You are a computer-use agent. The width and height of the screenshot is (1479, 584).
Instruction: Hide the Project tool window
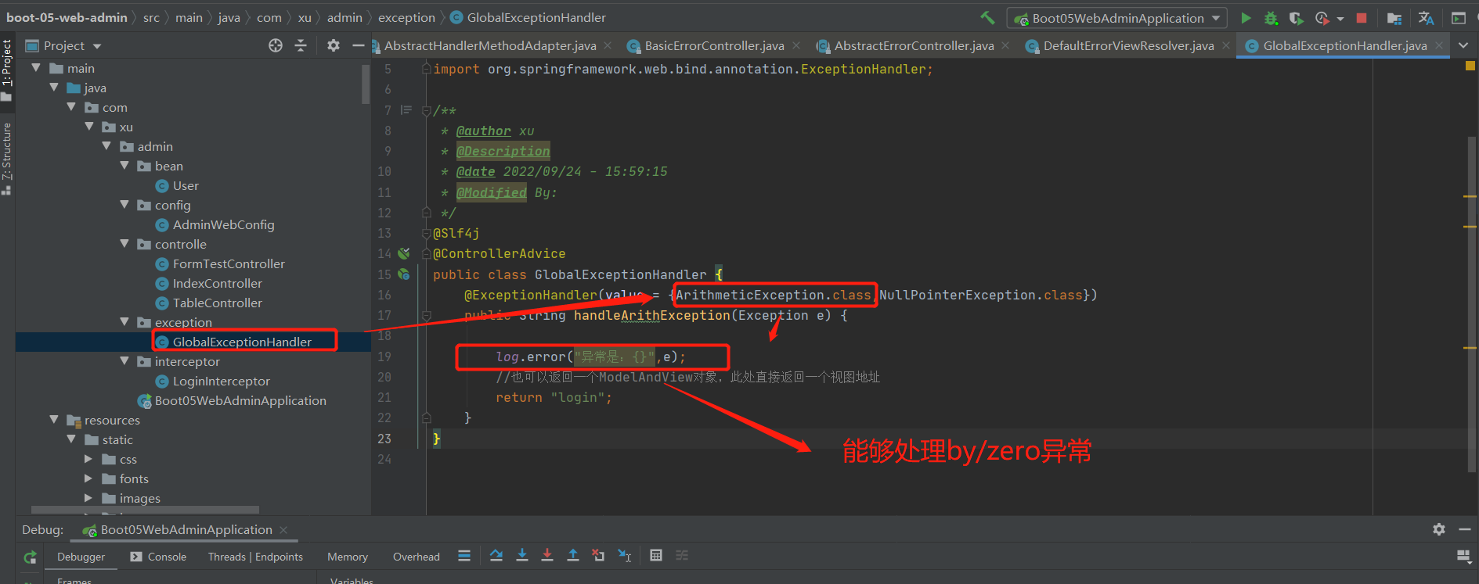coord(359,45)
